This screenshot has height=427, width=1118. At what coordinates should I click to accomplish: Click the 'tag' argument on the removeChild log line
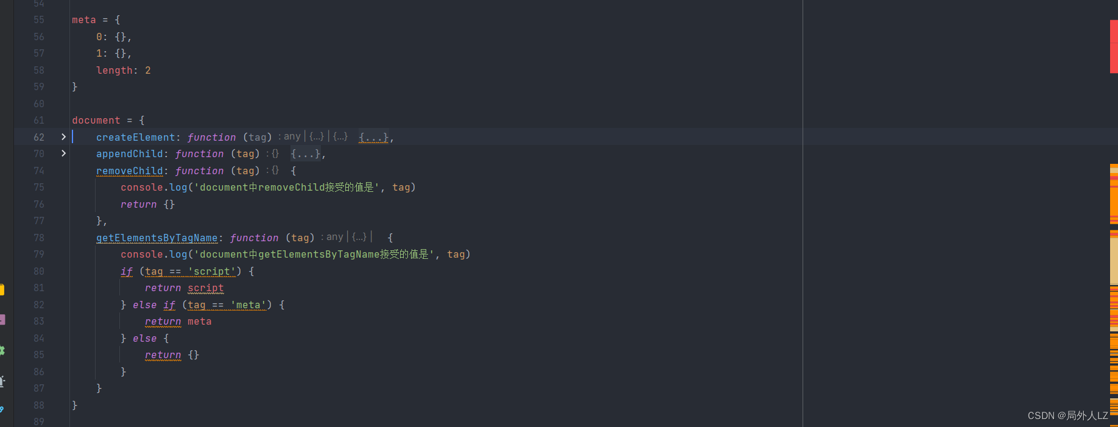pyautogui.click(x=401, y=188)
